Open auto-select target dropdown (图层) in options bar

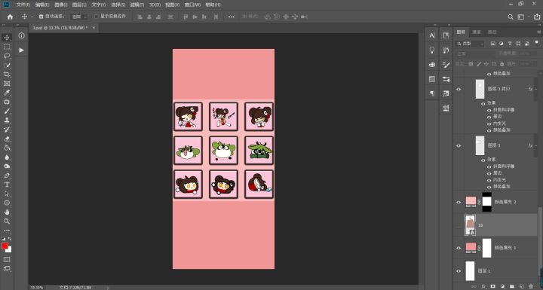[x=79, y=17]
